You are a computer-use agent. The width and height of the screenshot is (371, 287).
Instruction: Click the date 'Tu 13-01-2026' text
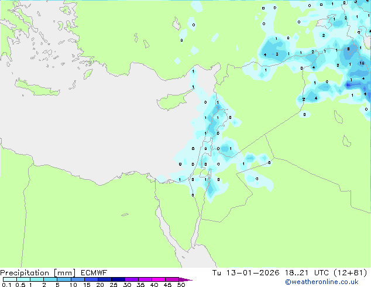pyautogui.click(x=246, y=273)
